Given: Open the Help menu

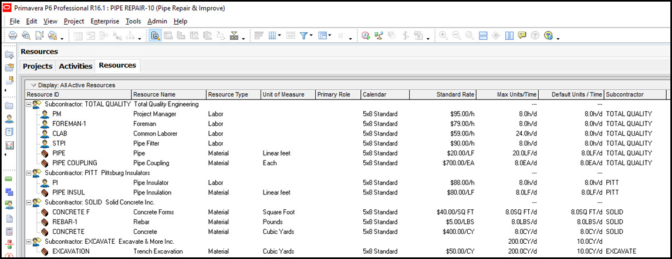Looking at the screenshot, I should pos(180,21).
